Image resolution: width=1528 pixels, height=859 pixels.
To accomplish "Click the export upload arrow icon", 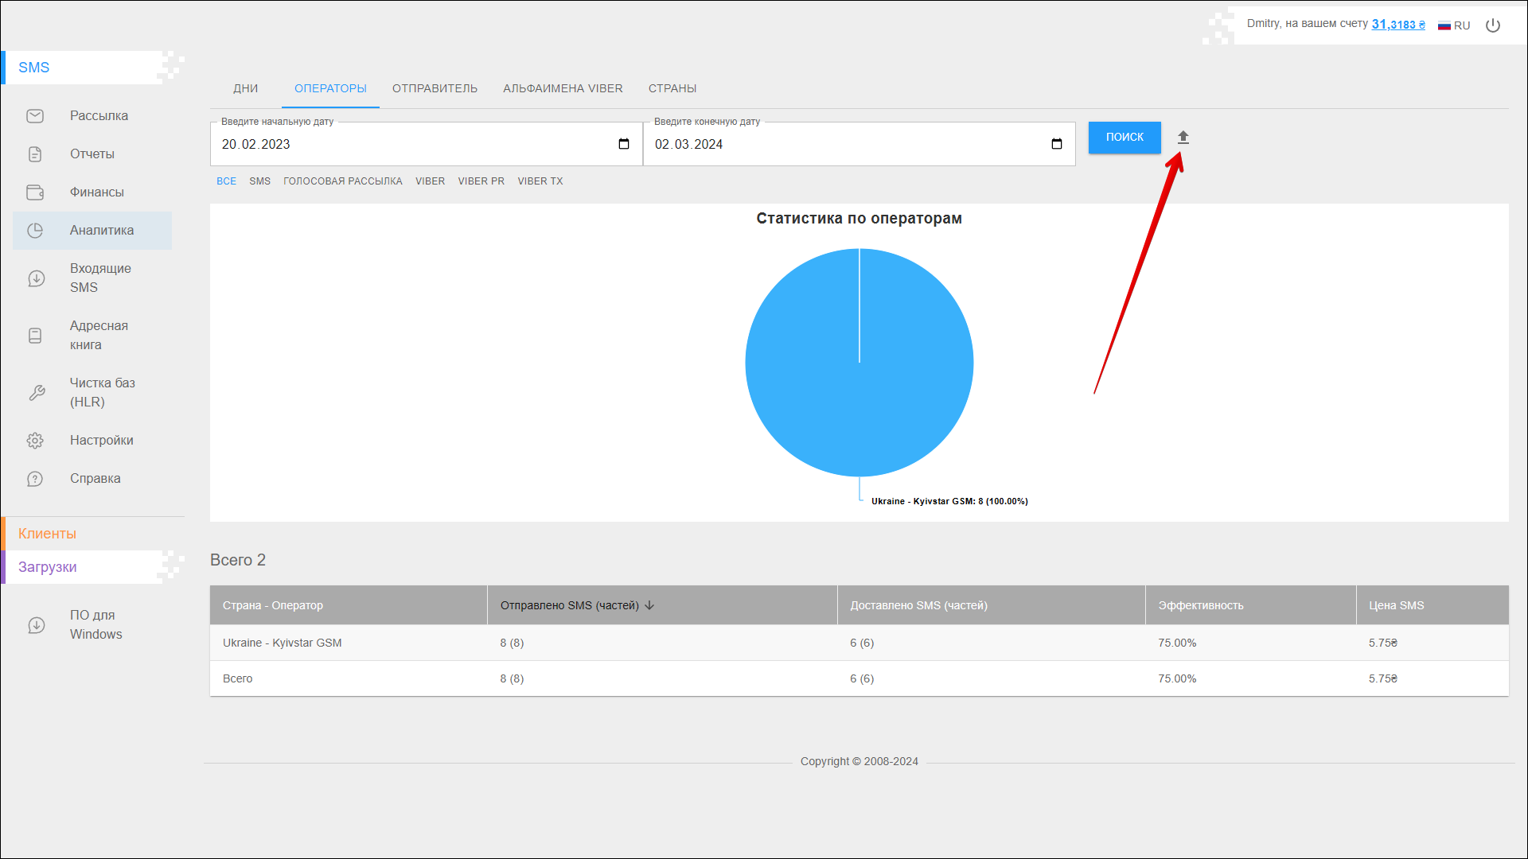I will pos(1183,138).
